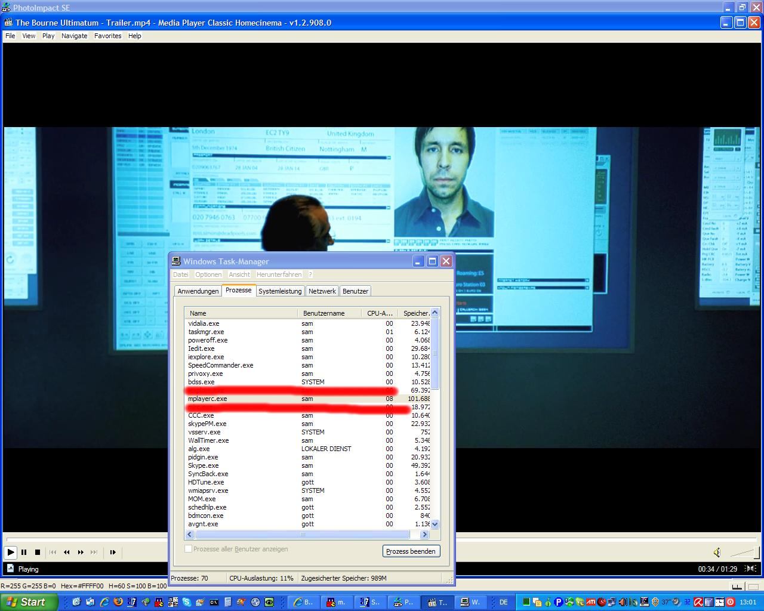Open the File menu in Media Player Classic
Screen dimensions: 764x611
(10, 36)
